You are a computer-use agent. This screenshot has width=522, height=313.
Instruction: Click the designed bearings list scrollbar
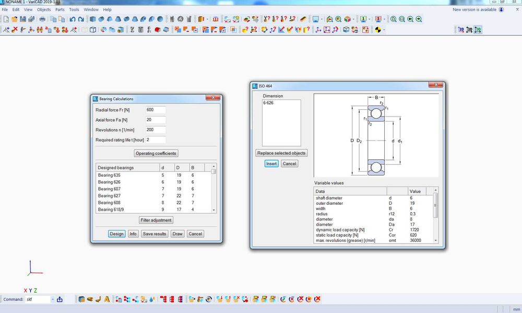[x=213, y=188]
